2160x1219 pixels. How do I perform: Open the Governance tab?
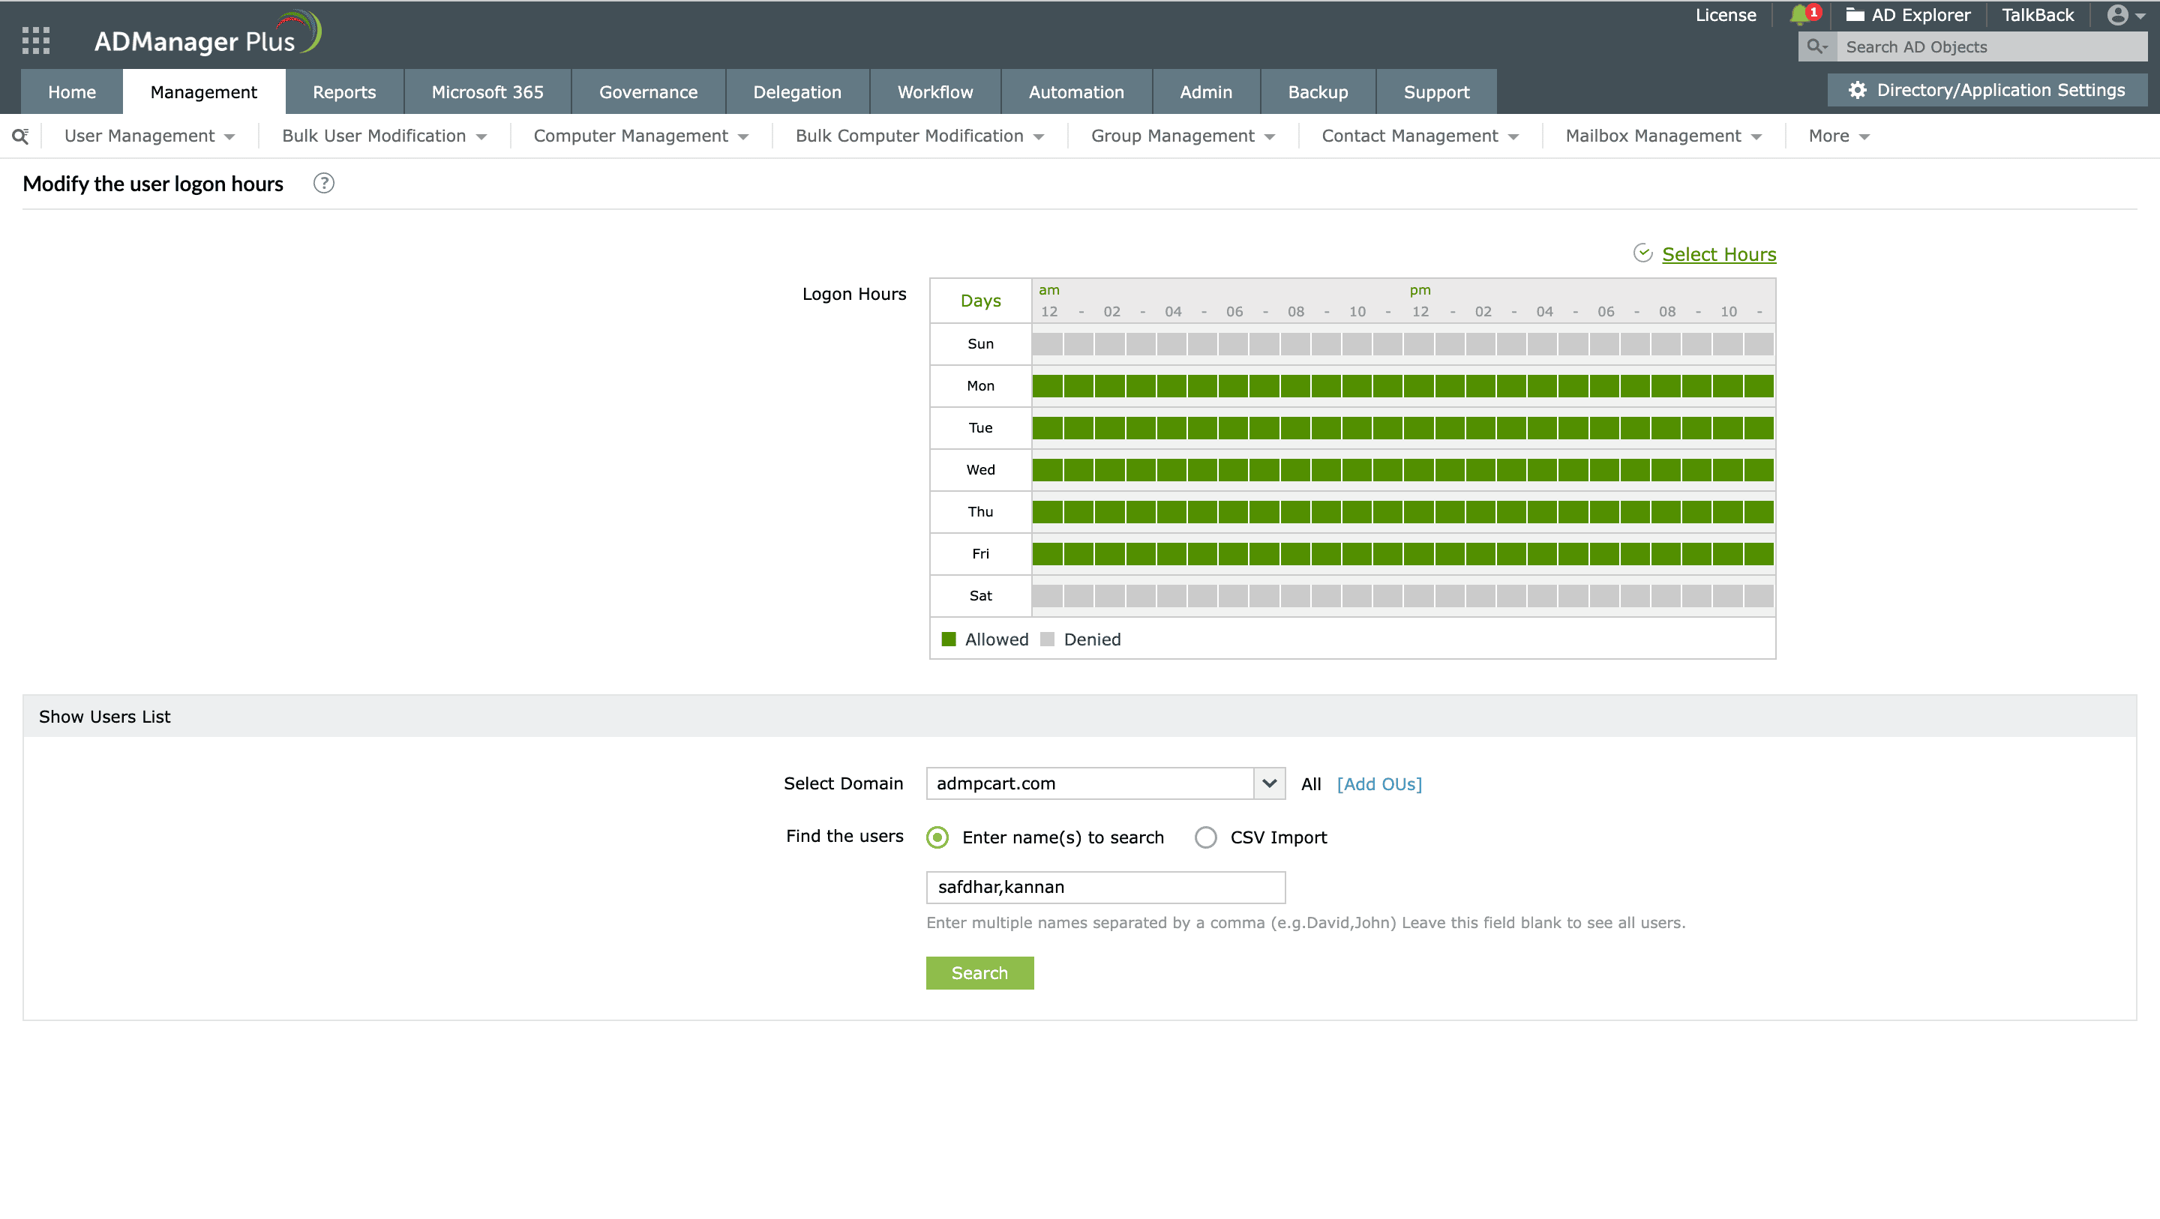click(x=648, y=91)
